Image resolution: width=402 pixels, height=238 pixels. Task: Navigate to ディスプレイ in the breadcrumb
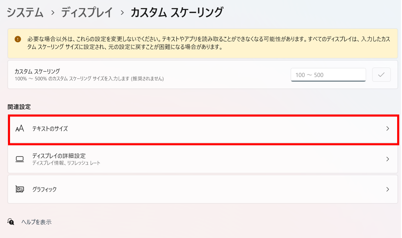[x=87, y=13]
